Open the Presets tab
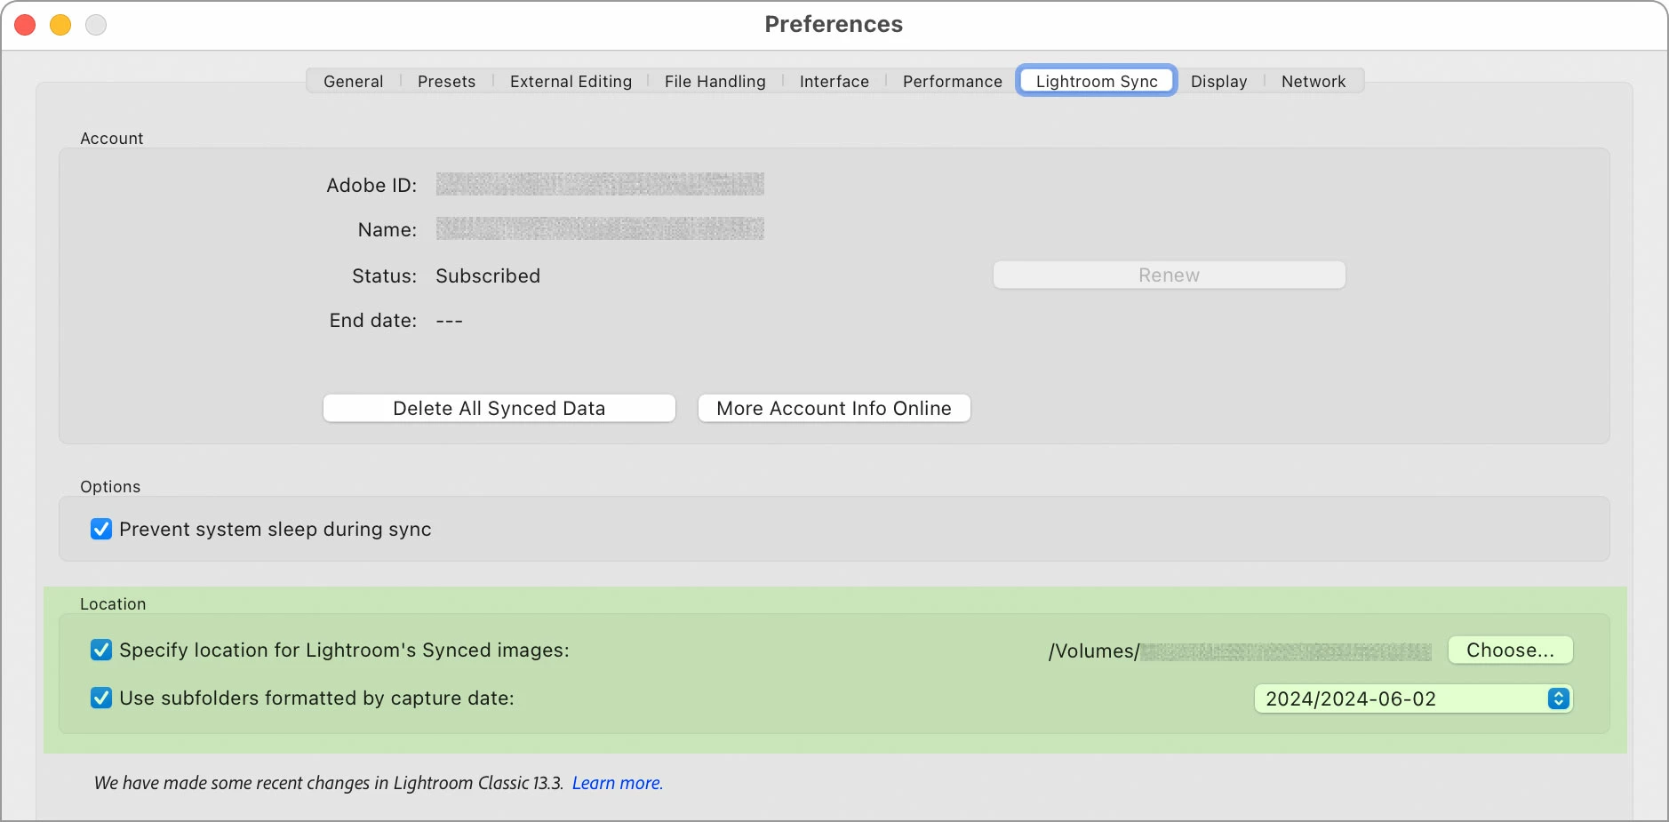 coord(446,81)
